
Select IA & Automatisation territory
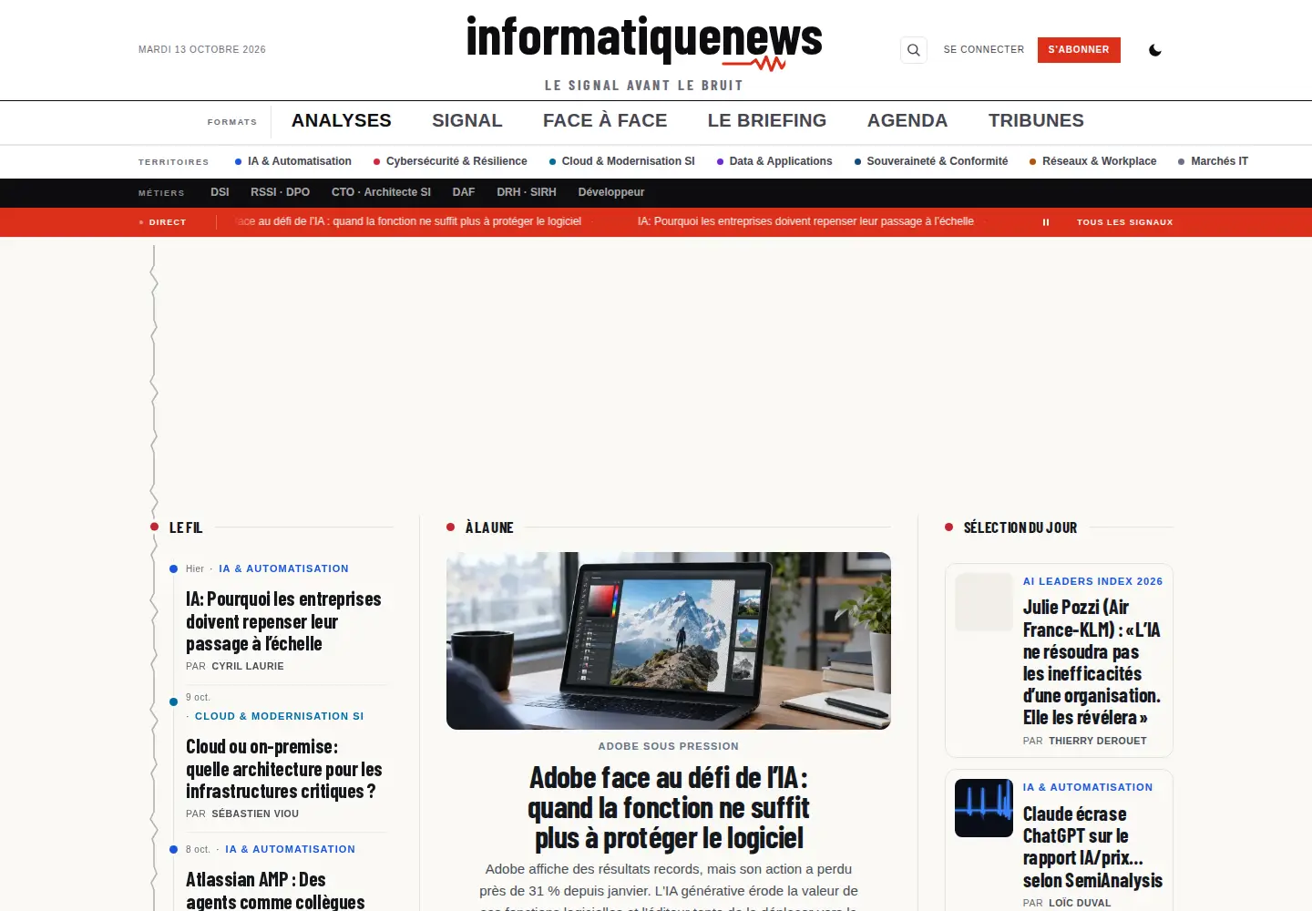click(293, 161)
